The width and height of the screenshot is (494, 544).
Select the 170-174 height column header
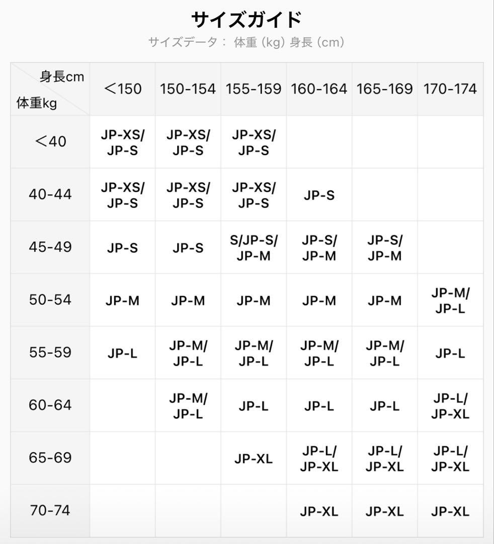[450, 89]
